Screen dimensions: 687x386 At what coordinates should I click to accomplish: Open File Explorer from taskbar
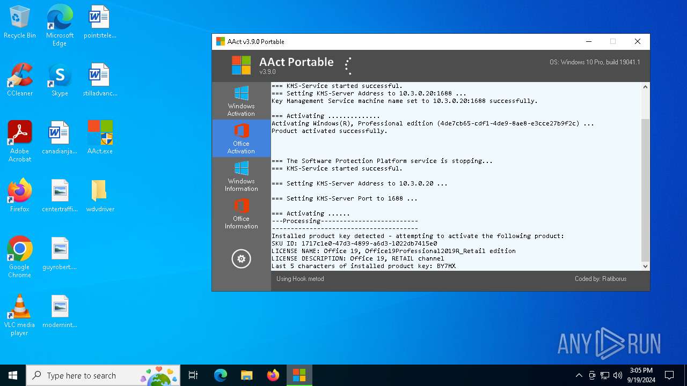pyautogui.click(x=246, y=375)
